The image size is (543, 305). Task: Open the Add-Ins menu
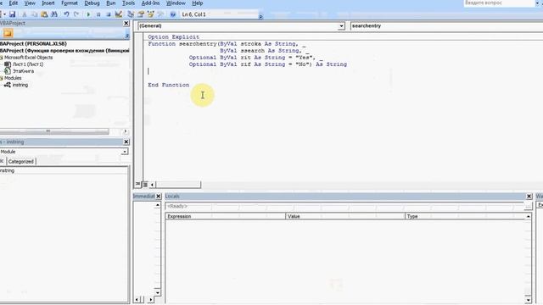click(151, 3)
